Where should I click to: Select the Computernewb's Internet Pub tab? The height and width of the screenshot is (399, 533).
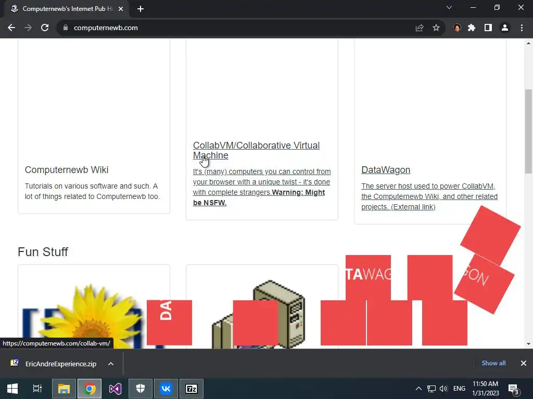(67, 9)
